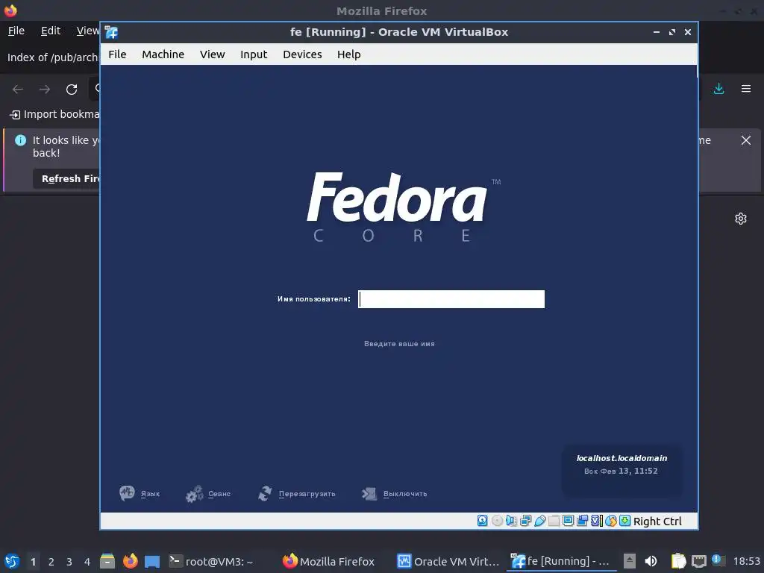Viewport: 764px width, 573px height.
Task: Click the optical disc icon in VirtualBox status bar
Action: point(497,521)
